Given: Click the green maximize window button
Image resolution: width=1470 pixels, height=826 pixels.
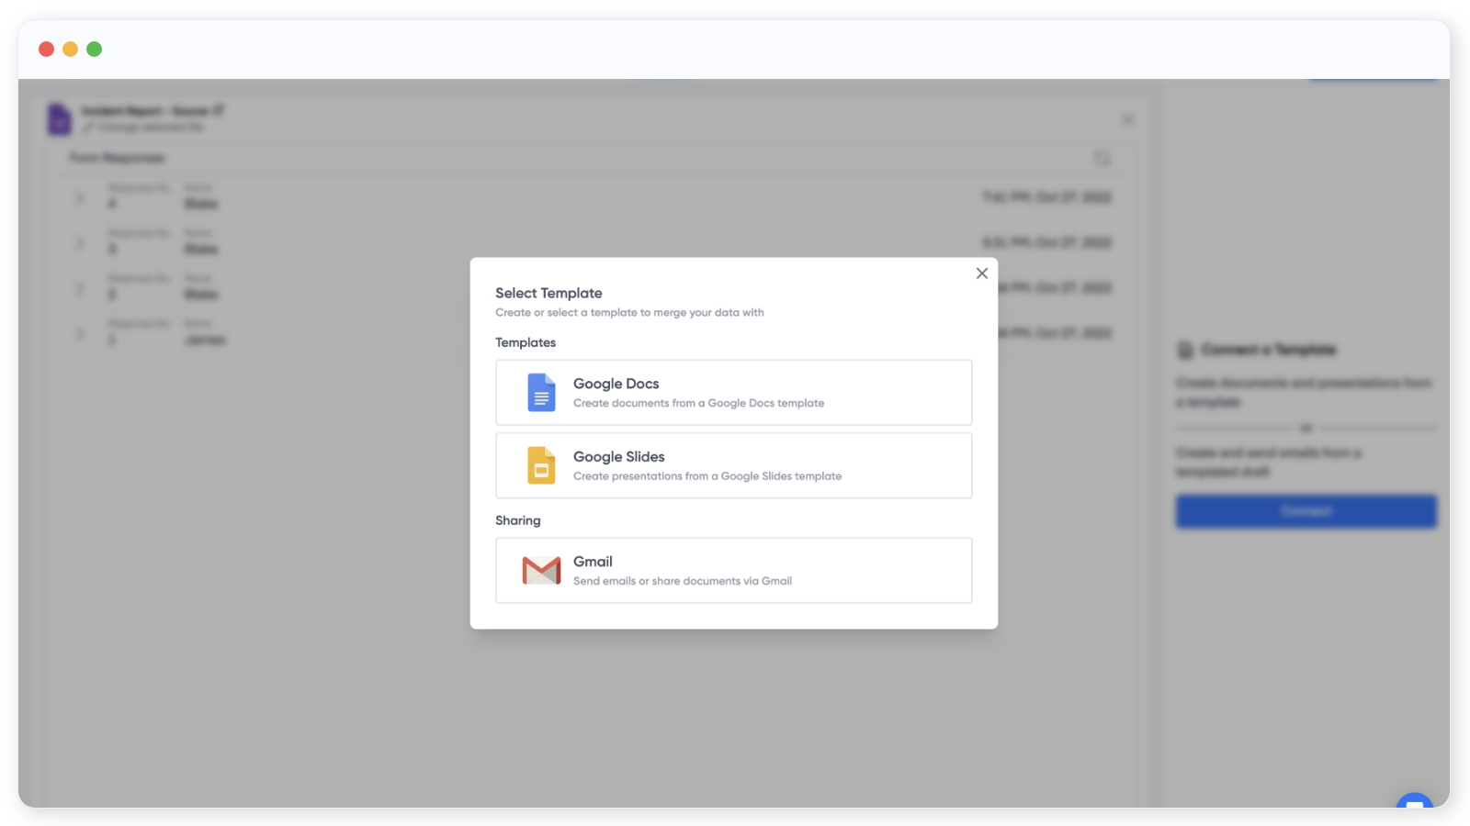Looking at the screenshot, I should pyautogui.click(x=94, y=50).
